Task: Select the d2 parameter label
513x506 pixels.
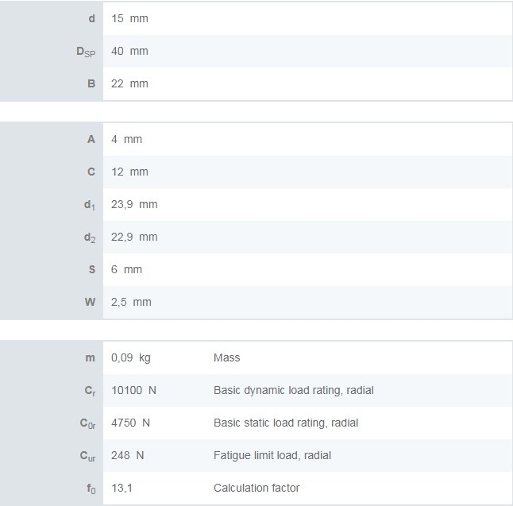Action: tap(90, 238)
